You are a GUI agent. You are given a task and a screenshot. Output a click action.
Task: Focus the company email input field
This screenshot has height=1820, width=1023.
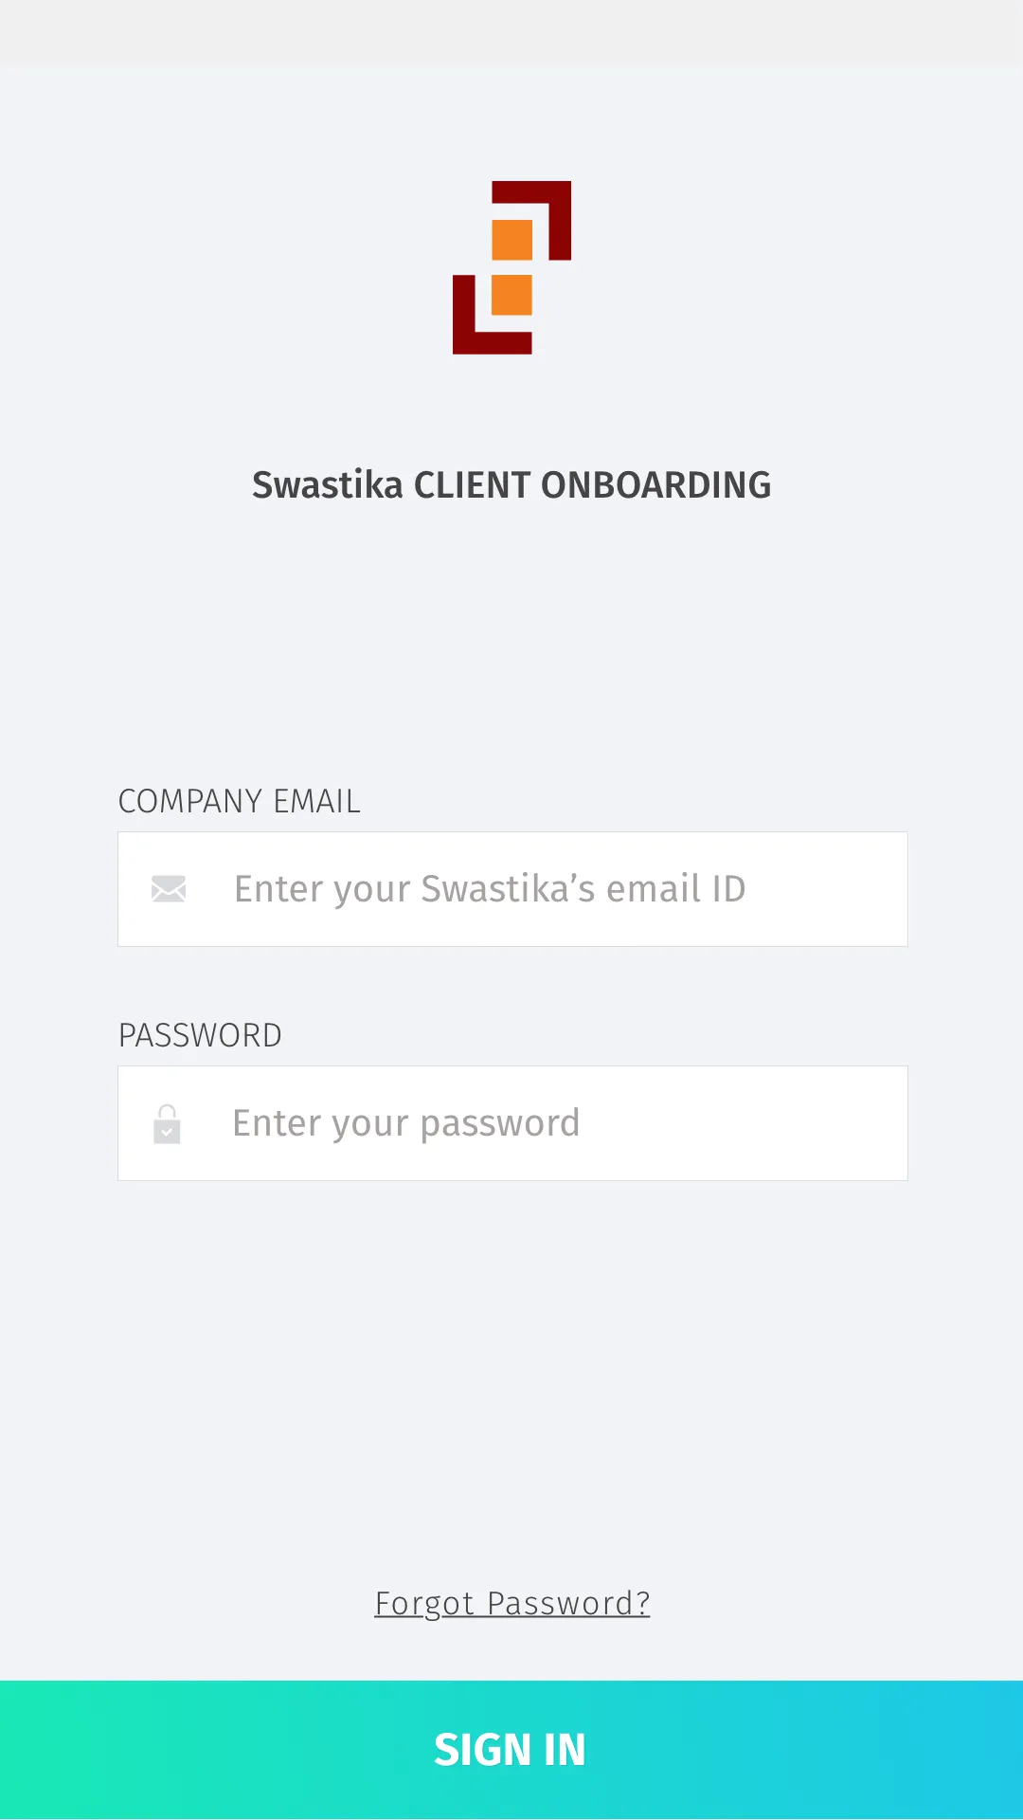512,889
